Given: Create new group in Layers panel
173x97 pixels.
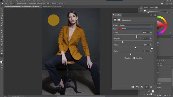Looking at the screenshot, I should tap(165, 96).
